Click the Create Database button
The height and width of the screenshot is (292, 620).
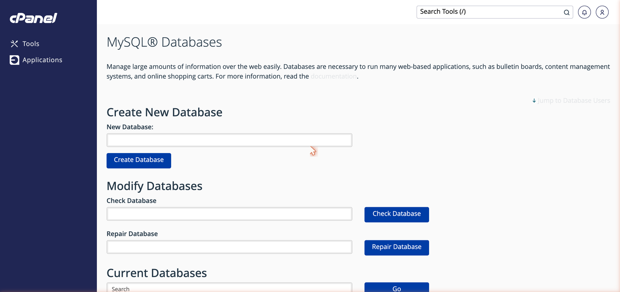[x=139, y=160]
